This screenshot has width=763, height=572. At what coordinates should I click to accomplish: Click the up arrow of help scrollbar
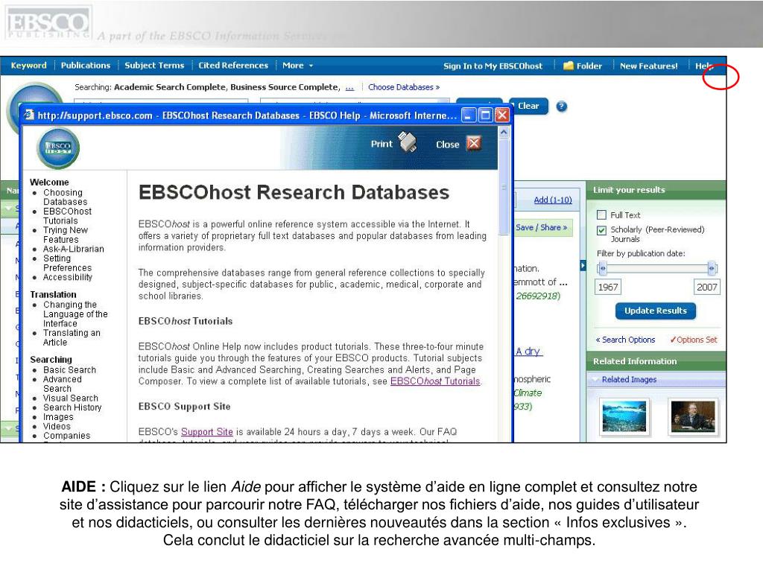click(x=504, y=132)
